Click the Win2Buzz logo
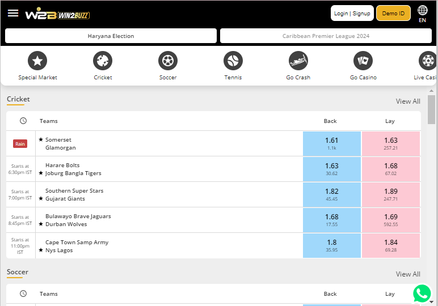This screenshot has height=306, width=438. [57, 14]
